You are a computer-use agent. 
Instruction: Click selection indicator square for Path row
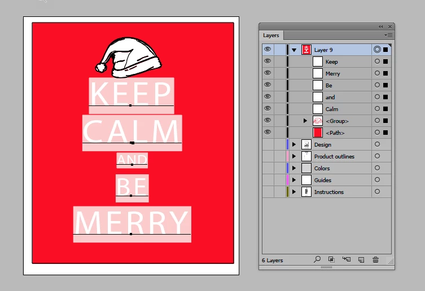pyautogui.click(x=385, y=133)
